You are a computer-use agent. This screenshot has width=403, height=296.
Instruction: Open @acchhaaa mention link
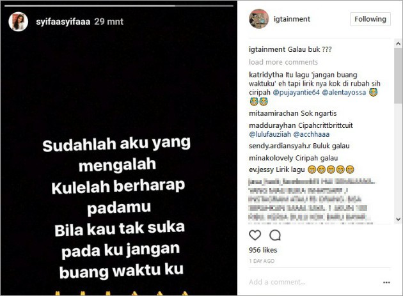pyautogui.click(x=312, y=134)
